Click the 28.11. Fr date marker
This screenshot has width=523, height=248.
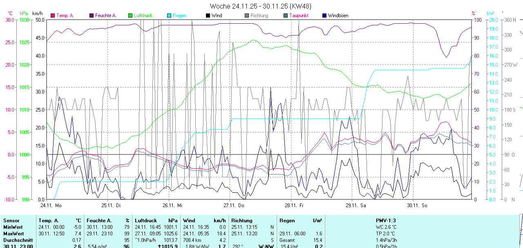[x=294, y=205]
